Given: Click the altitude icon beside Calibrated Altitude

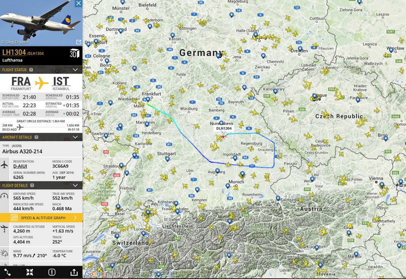Looking at the screenshot, I should (x=5, y=229).
